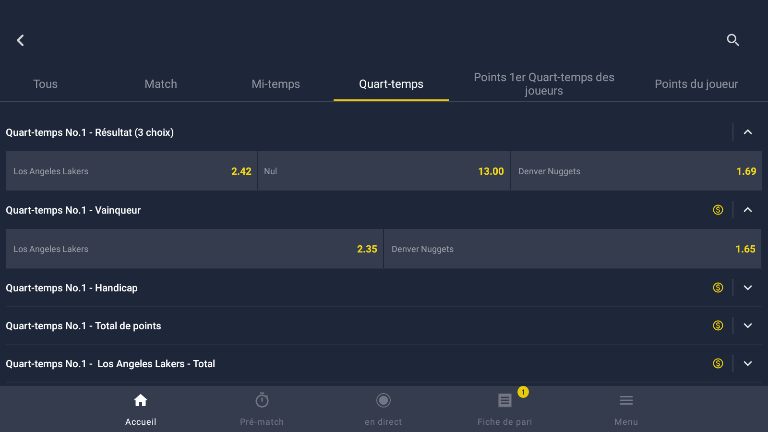Screen dimensions: 768x432
Task: Tap cash-out coin icon on Vainqueur row
Action: click(x=718, y=210)
